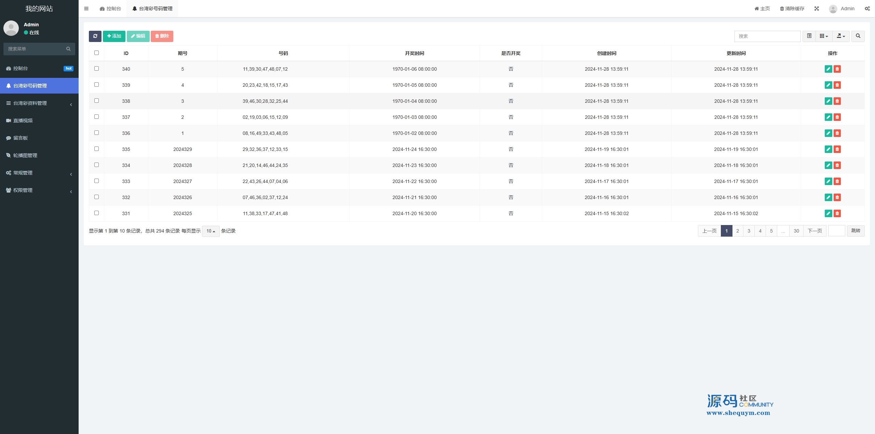Open the columns visibility dropdown
This screenshot has width=875, height=434.
click(824, 36)
